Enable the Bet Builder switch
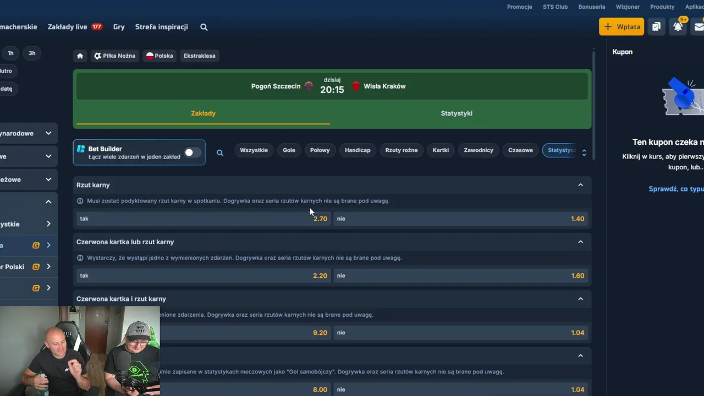Image resolution: width=704 pixels, height=396 pixels. 192,152
